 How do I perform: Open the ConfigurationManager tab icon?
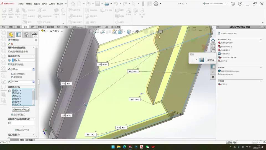click(26, 35)
